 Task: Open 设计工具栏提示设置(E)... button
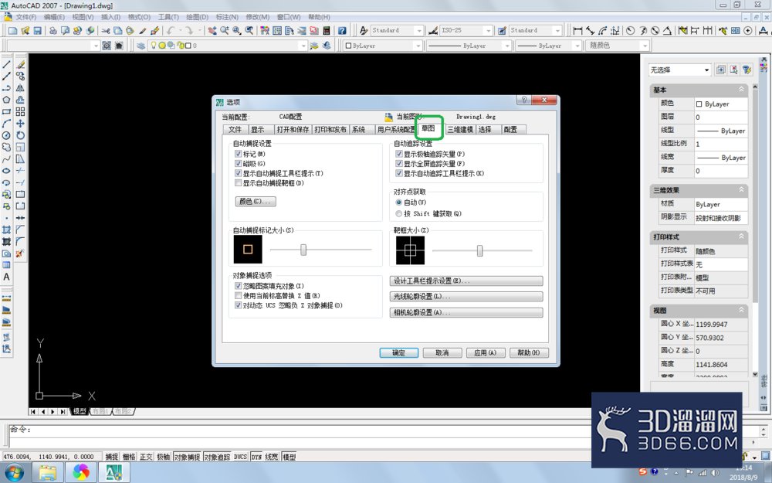click(466, 281)
